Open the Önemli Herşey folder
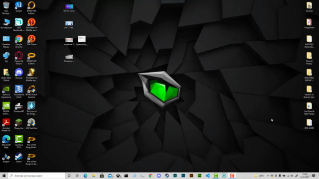Image resolution: width=319 pixels, height=179 pixels. [309, 58]
